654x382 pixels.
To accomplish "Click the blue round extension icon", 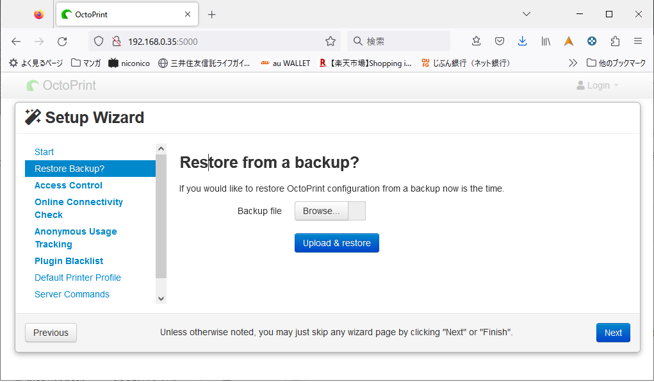I will coord(591,41).
